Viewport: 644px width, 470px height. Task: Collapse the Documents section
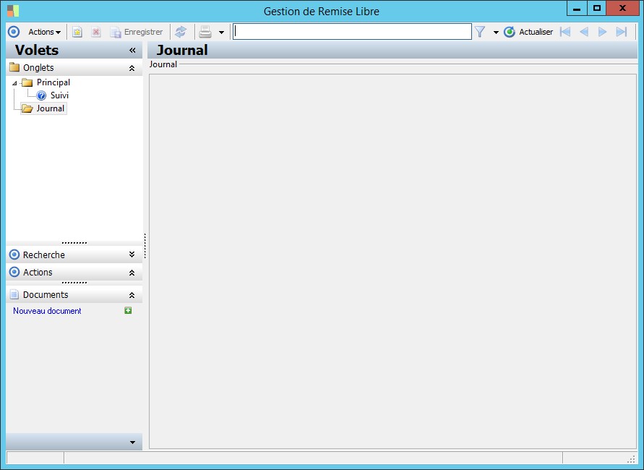click(x=132, y=295)
